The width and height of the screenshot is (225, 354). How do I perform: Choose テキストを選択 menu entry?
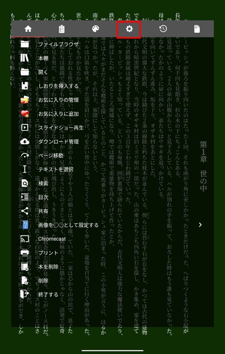point(56,169)
